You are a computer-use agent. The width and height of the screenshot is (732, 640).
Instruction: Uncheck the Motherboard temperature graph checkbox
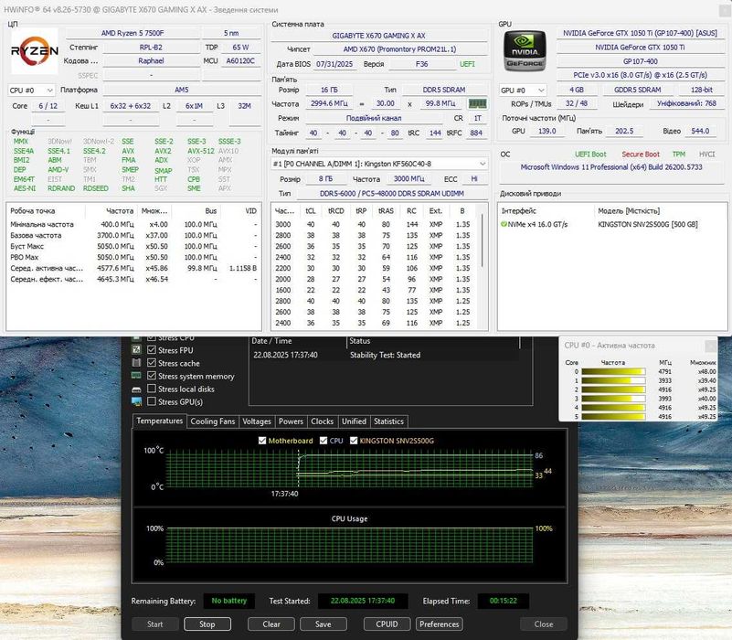pos(262,441)
